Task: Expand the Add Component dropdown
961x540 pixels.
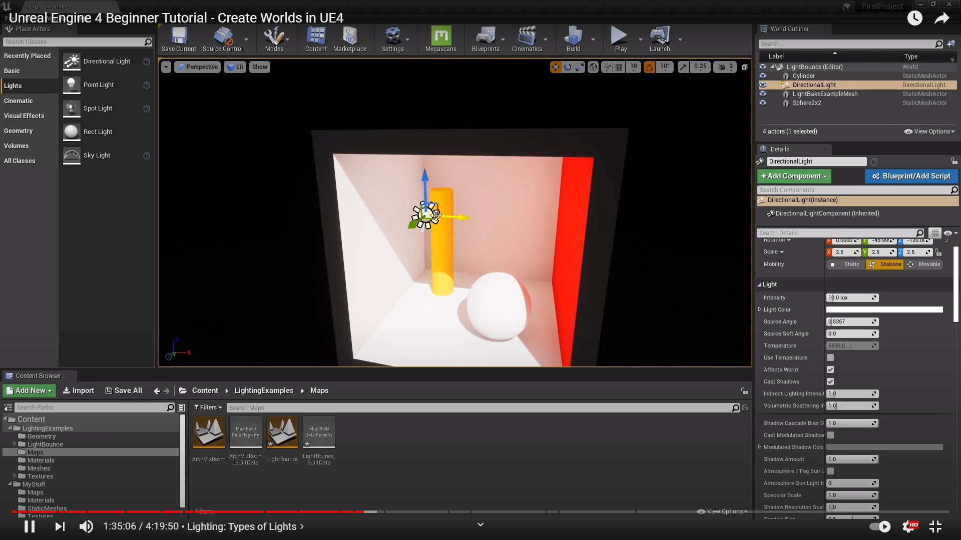Action: [794, 176]
